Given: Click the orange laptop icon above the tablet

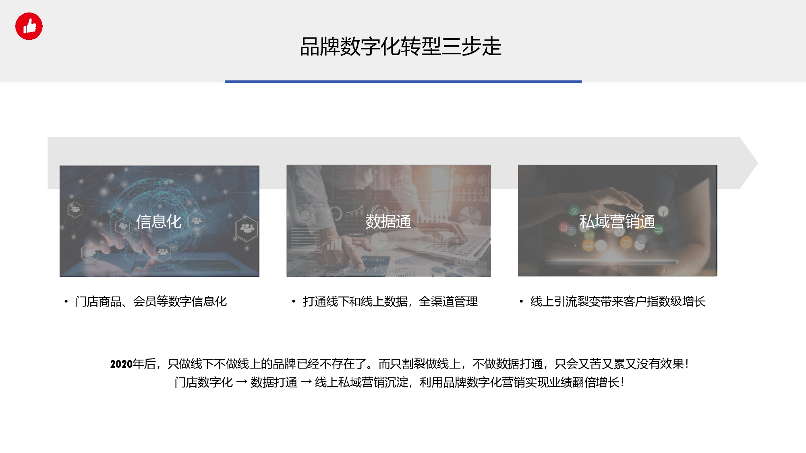Looking at the screenshot, I should [x=588, y=245].
